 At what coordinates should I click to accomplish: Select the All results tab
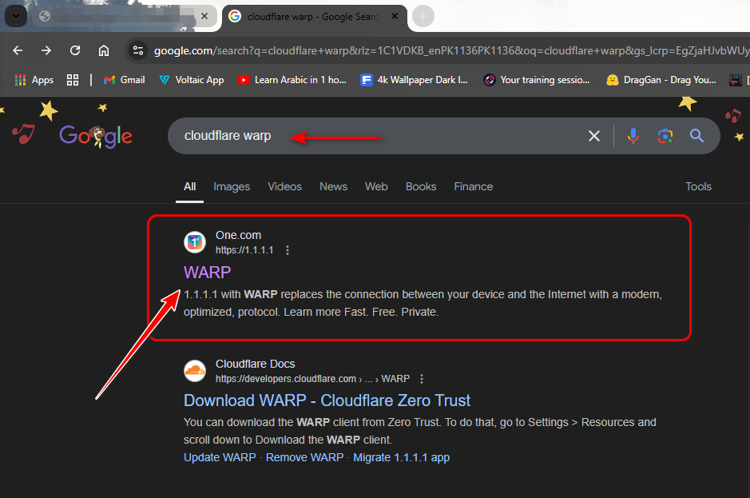tap(190, 187)
